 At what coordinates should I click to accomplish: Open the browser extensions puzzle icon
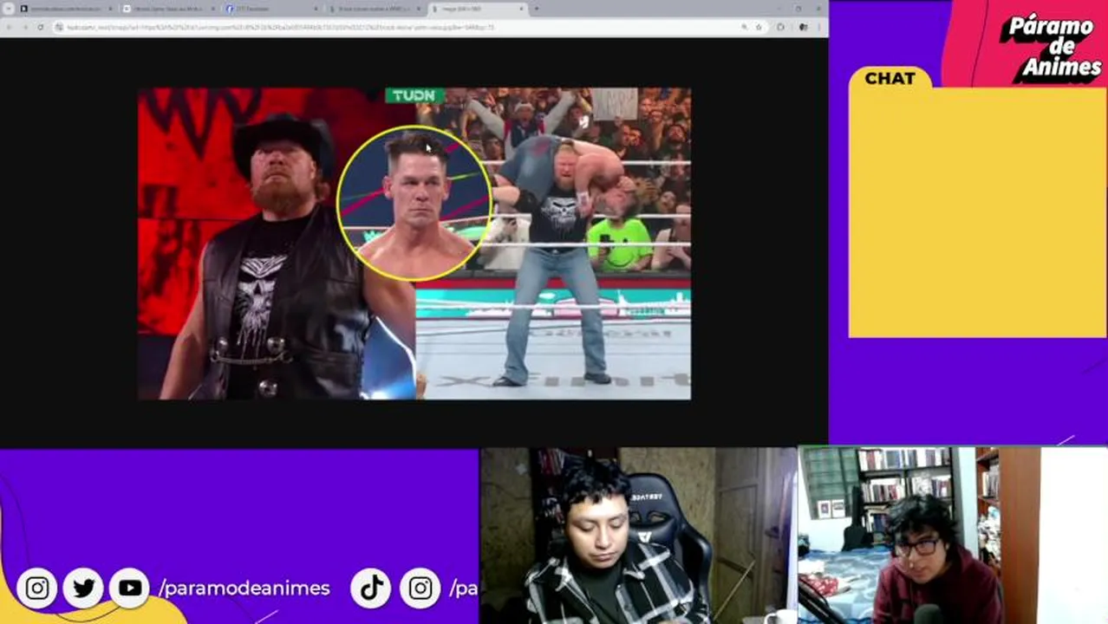coord(780,27)
